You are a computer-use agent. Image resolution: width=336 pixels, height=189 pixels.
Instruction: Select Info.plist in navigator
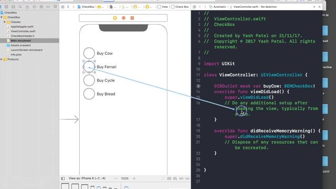coord(16,55)
